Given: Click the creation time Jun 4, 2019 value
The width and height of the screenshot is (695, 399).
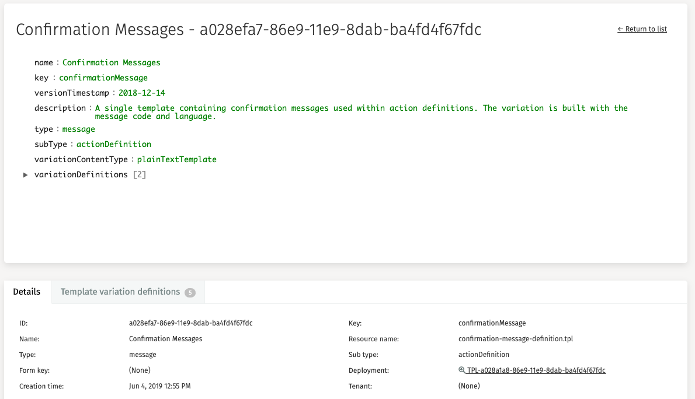Looking at the screenshot, I should point(159,386).
